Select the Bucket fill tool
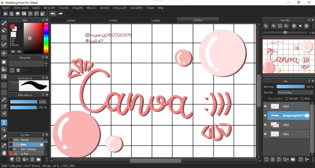Screen dimensions: 315x168 (4, 69)
